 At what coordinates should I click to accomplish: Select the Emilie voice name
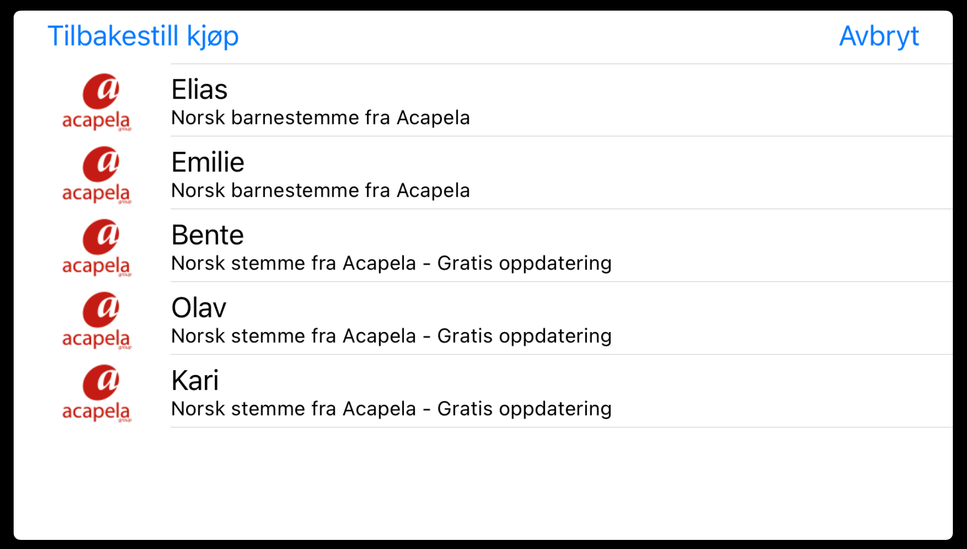coord(208,162)
